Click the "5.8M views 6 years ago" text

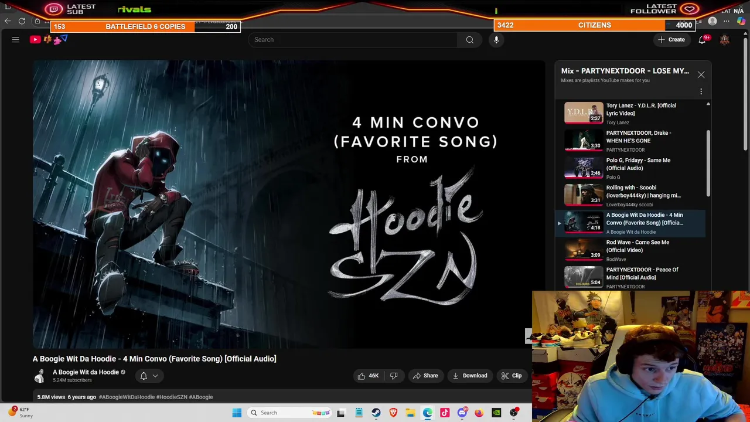coord(66,397)
